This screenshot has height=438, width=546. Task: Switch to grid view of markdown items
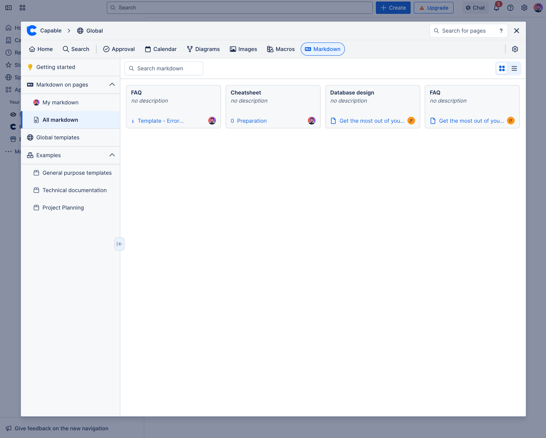coord(502,68)
